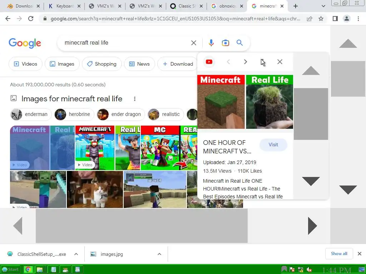Image resolution: width=366 pixels, height=274 pixels.
Task: Switch to the Download tab
Action: pyautogui.click(x=21, y=6)
